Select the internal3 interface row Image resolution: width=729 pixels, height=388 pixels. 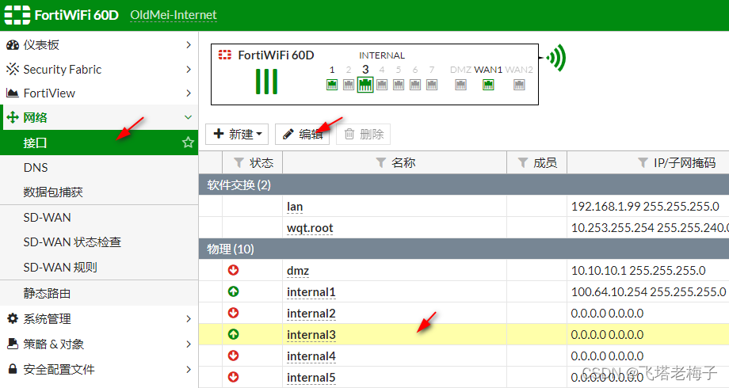tap(464, 335)
